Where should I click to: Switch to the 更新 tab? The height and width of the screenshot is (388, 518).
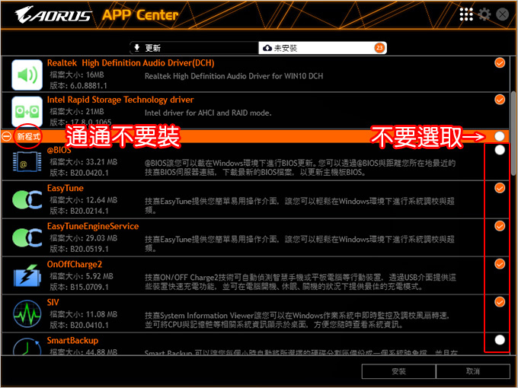click(x=194, y=48)
